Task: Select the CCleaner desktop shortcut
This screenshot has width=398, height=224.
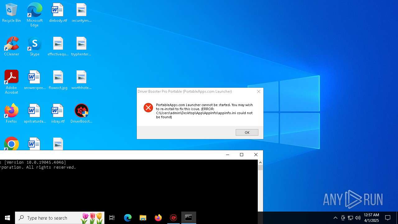Action: click(x=12, y=47)
